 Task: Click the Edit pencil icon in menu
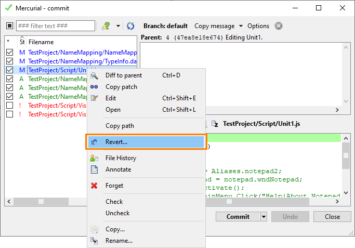pos(94,98)
